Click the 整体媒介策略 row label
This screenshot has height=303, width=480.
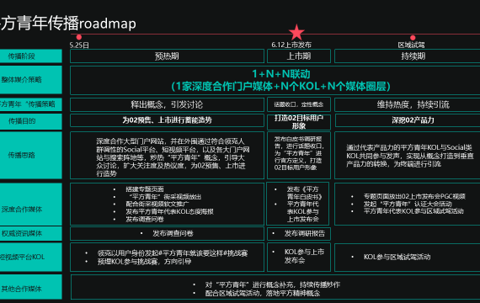click(31, 80)
